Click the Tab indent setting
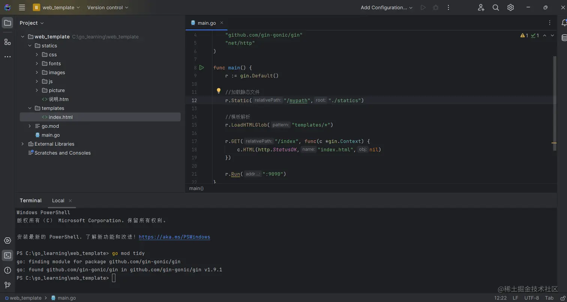The width and height of the screenshot is (567, 302). [549, 298]
